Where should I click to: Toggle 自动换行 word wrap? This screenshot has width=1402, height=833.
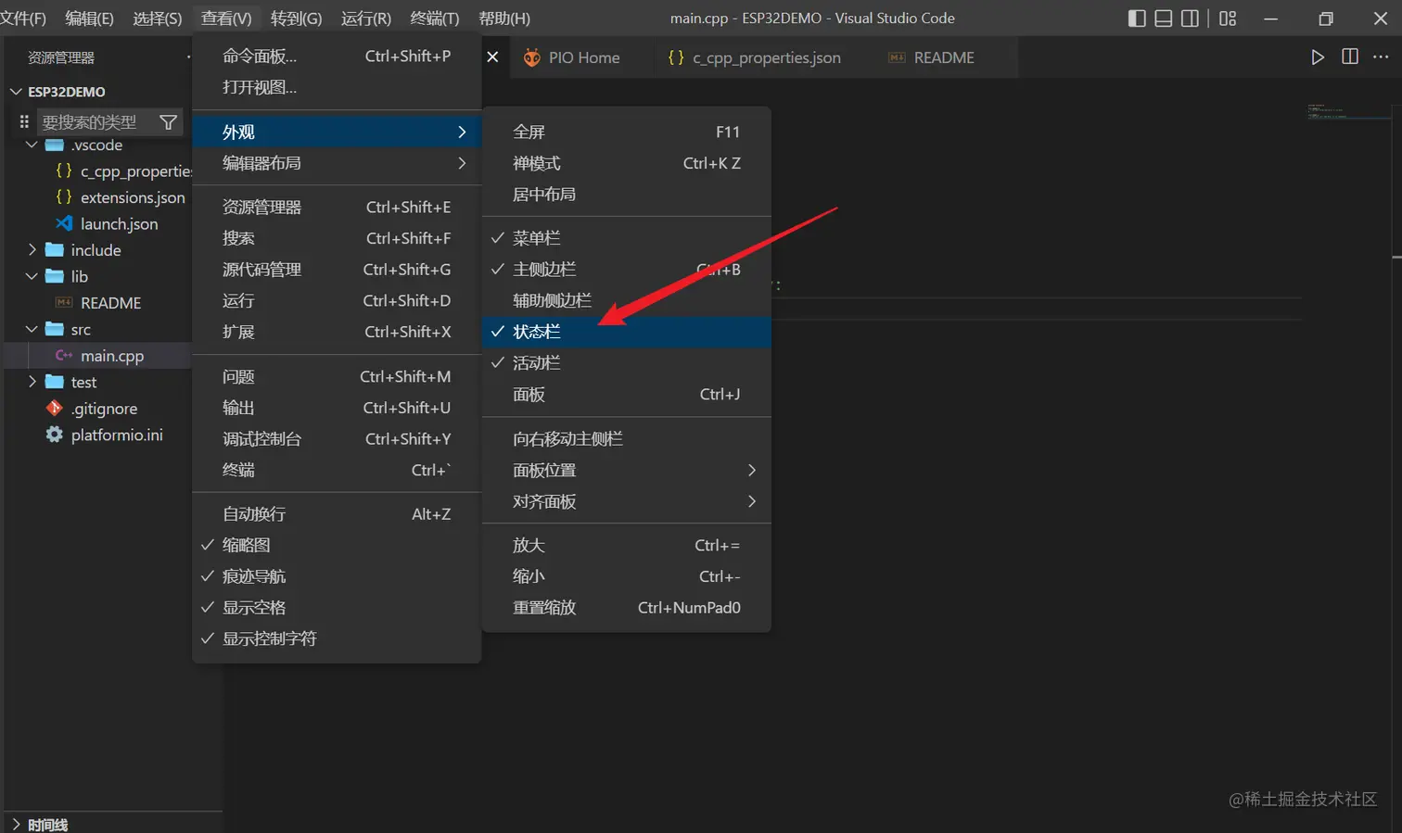(337, 513)
